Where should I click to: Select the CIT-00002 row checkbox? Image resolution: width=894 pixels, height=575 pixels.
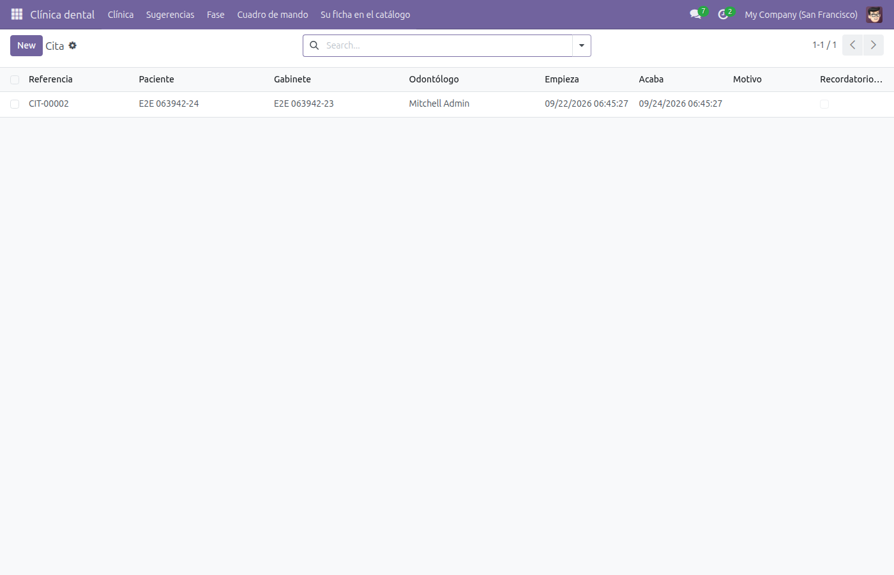click(x=15, y=104)
